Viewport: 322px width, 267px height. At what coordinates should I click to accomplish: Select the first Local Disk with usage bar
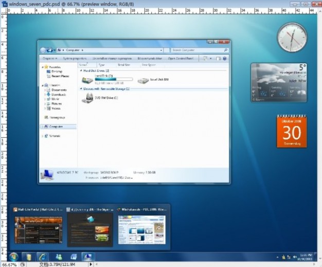[108, 80]
